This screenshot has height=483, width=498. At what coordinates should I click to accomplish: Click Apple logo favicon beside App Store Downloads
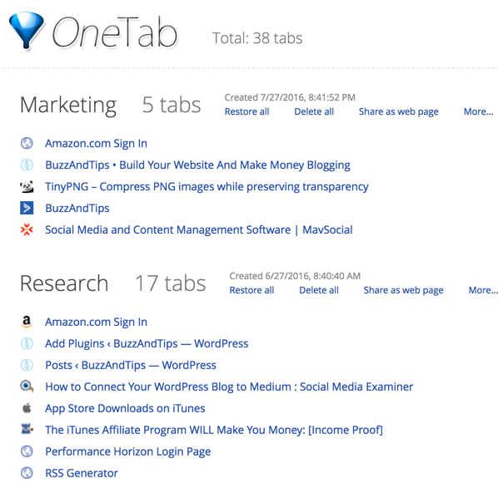[x=27, y=408]
